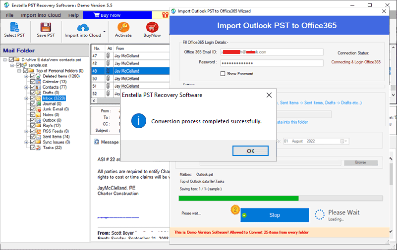The height and width of the screenshot is (250, 397).
Task: Open the Import into Cloud dropdown arrow
Action: tap(105, 36)
